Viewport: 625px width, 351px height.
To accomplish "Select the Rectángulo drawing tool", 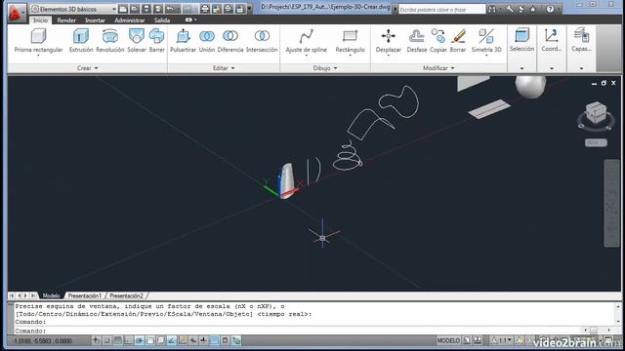I will 350,41.
